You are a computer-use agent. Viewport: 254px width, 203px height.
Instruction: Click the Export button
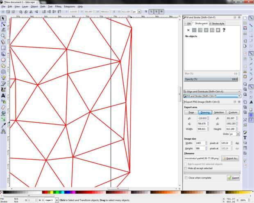233,178
